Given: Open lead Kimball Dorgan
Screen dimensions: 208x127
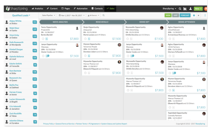Looking at the screenshot, I should (x=16, y=50).
